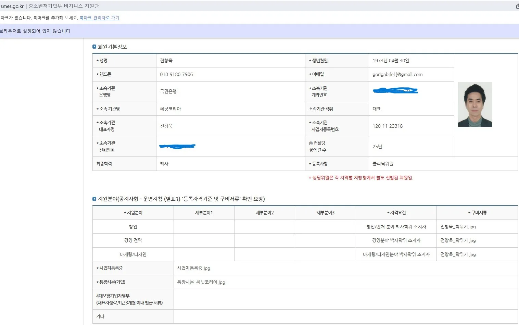Open the 사업자등록증.jpg file name
The width and height of the screenshot is (519, 325).
click(x=193, y=268)
